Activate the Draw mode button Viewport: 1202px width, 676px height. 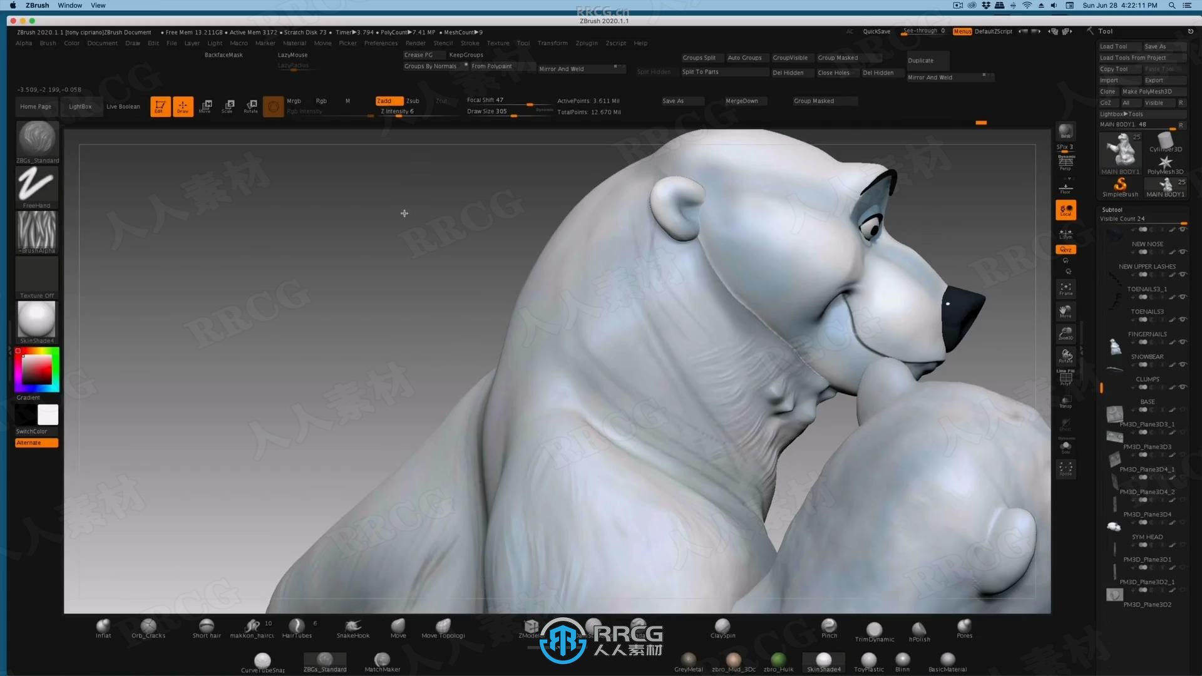click(183, 106)
